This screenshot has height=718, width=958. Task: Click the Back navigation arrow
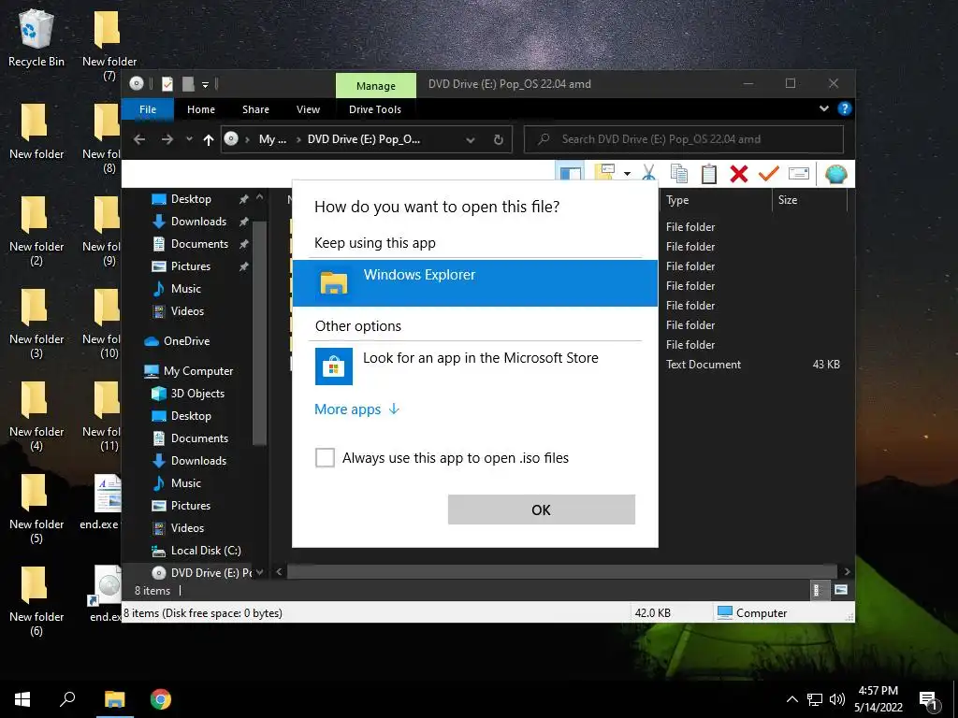click(139, 139)
